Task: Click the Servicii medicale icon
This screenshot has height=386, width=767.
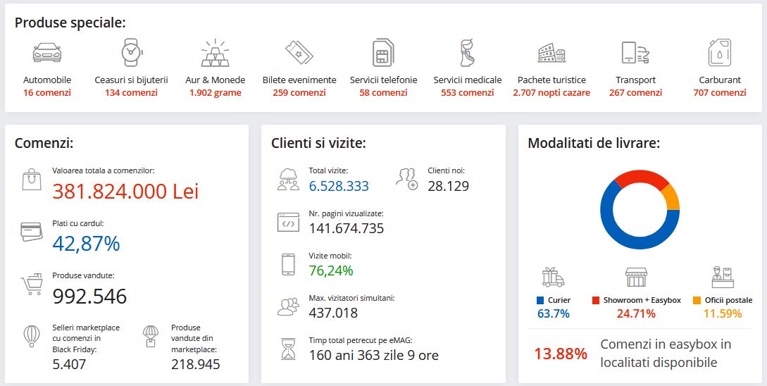Action: click(x=467, y=53)
